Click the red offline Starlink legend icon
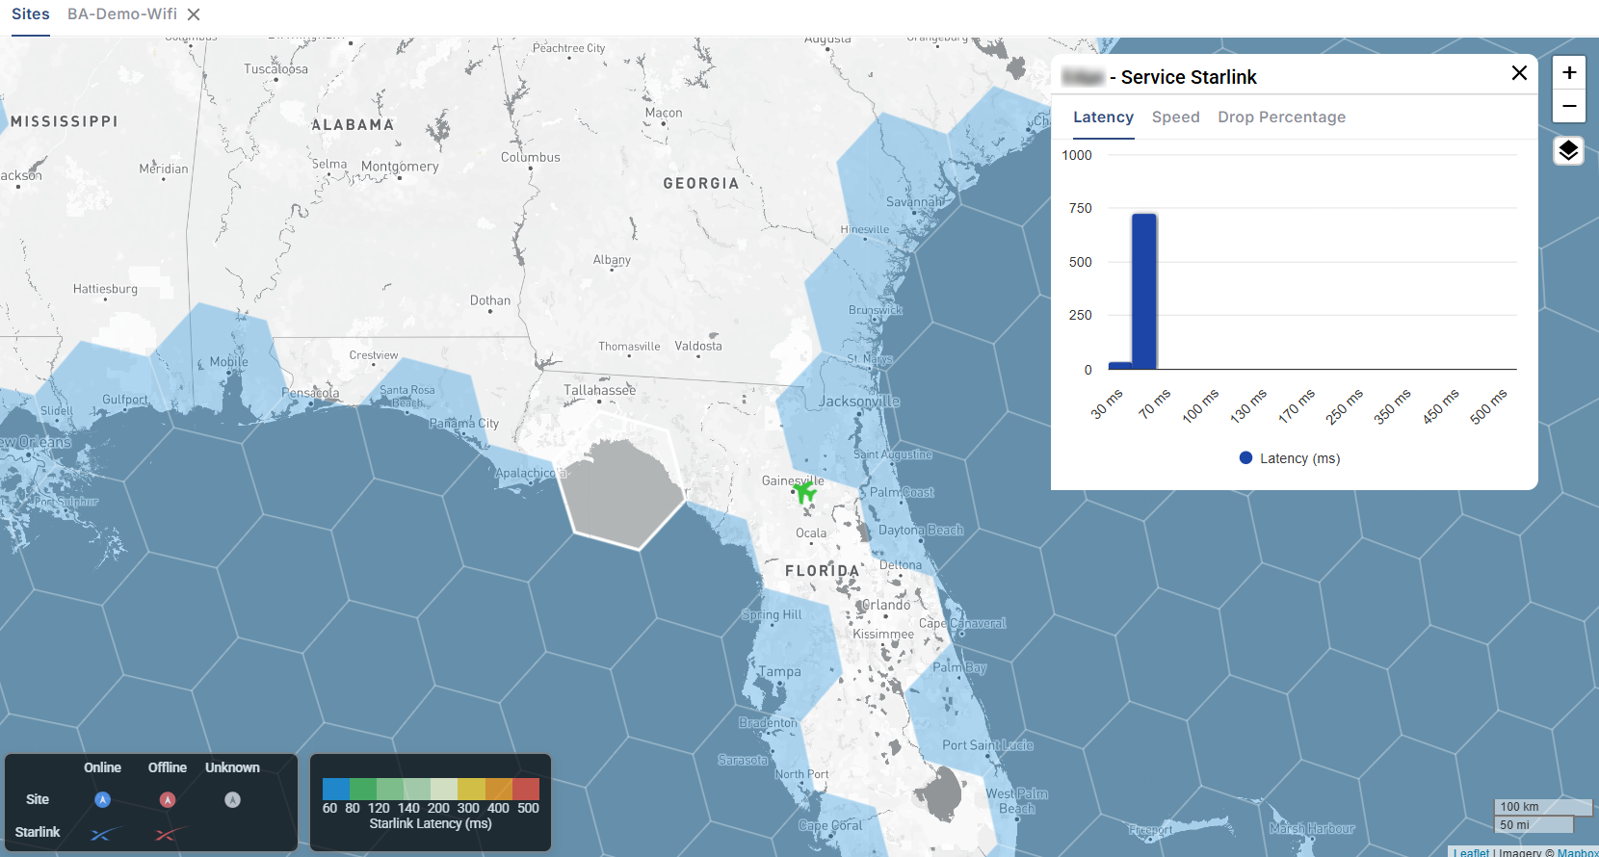1599x857 pixels. click(x=168, y=833)
